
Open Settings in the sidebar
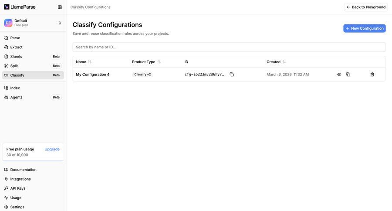[x=33, y=207]
